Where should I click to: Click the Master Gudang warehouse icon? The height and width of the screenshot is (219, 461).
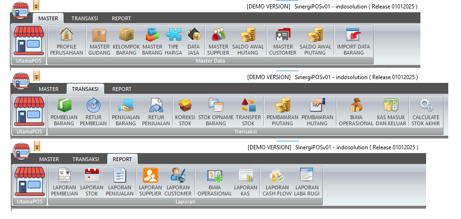[x=99, y=41]
